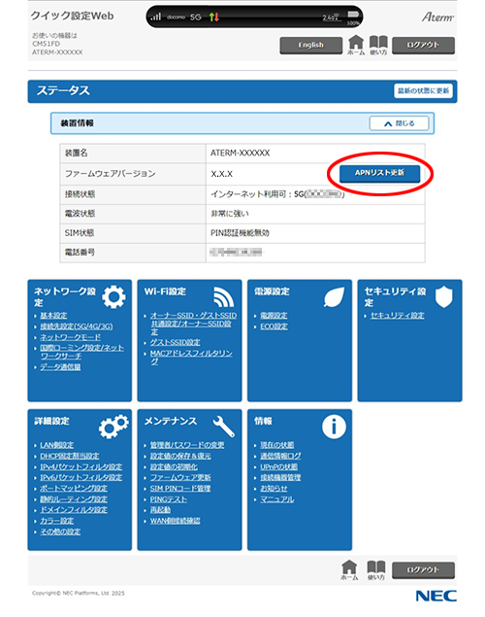
Task: Switch language with the English button
Action: click(310, 46)
